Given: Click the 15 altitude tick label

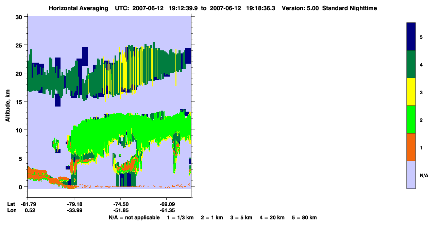Looking at the screenshot, I should tap(19, 102).
